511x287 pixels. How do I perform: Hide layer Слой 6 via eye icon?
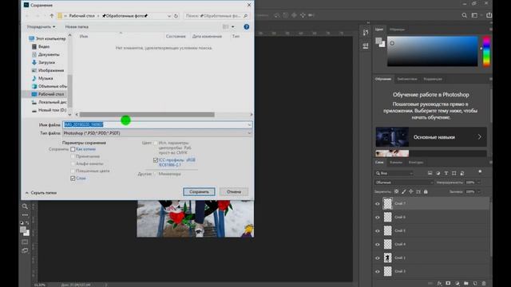pos(378,218)
